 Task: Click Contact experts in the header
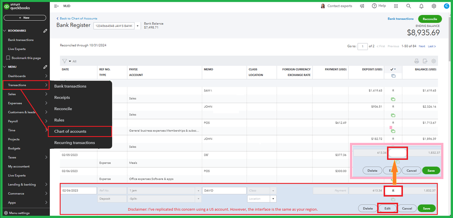[x=336, y=6]
